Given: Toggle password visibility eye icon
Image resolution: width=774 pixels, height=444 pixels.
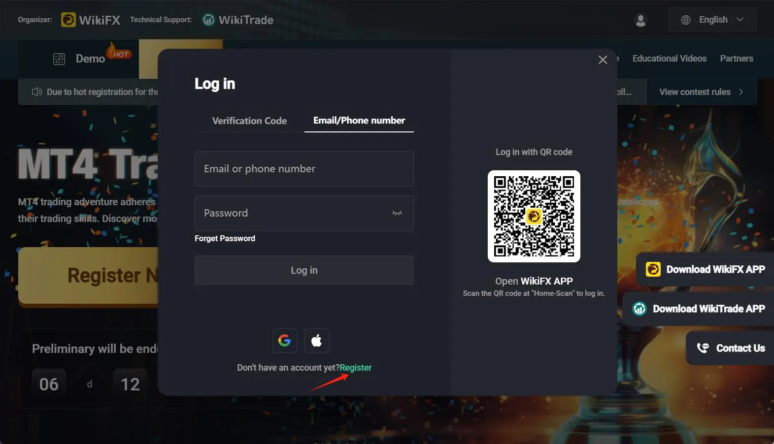Looking at the screenshot, I should coord(397,213).
